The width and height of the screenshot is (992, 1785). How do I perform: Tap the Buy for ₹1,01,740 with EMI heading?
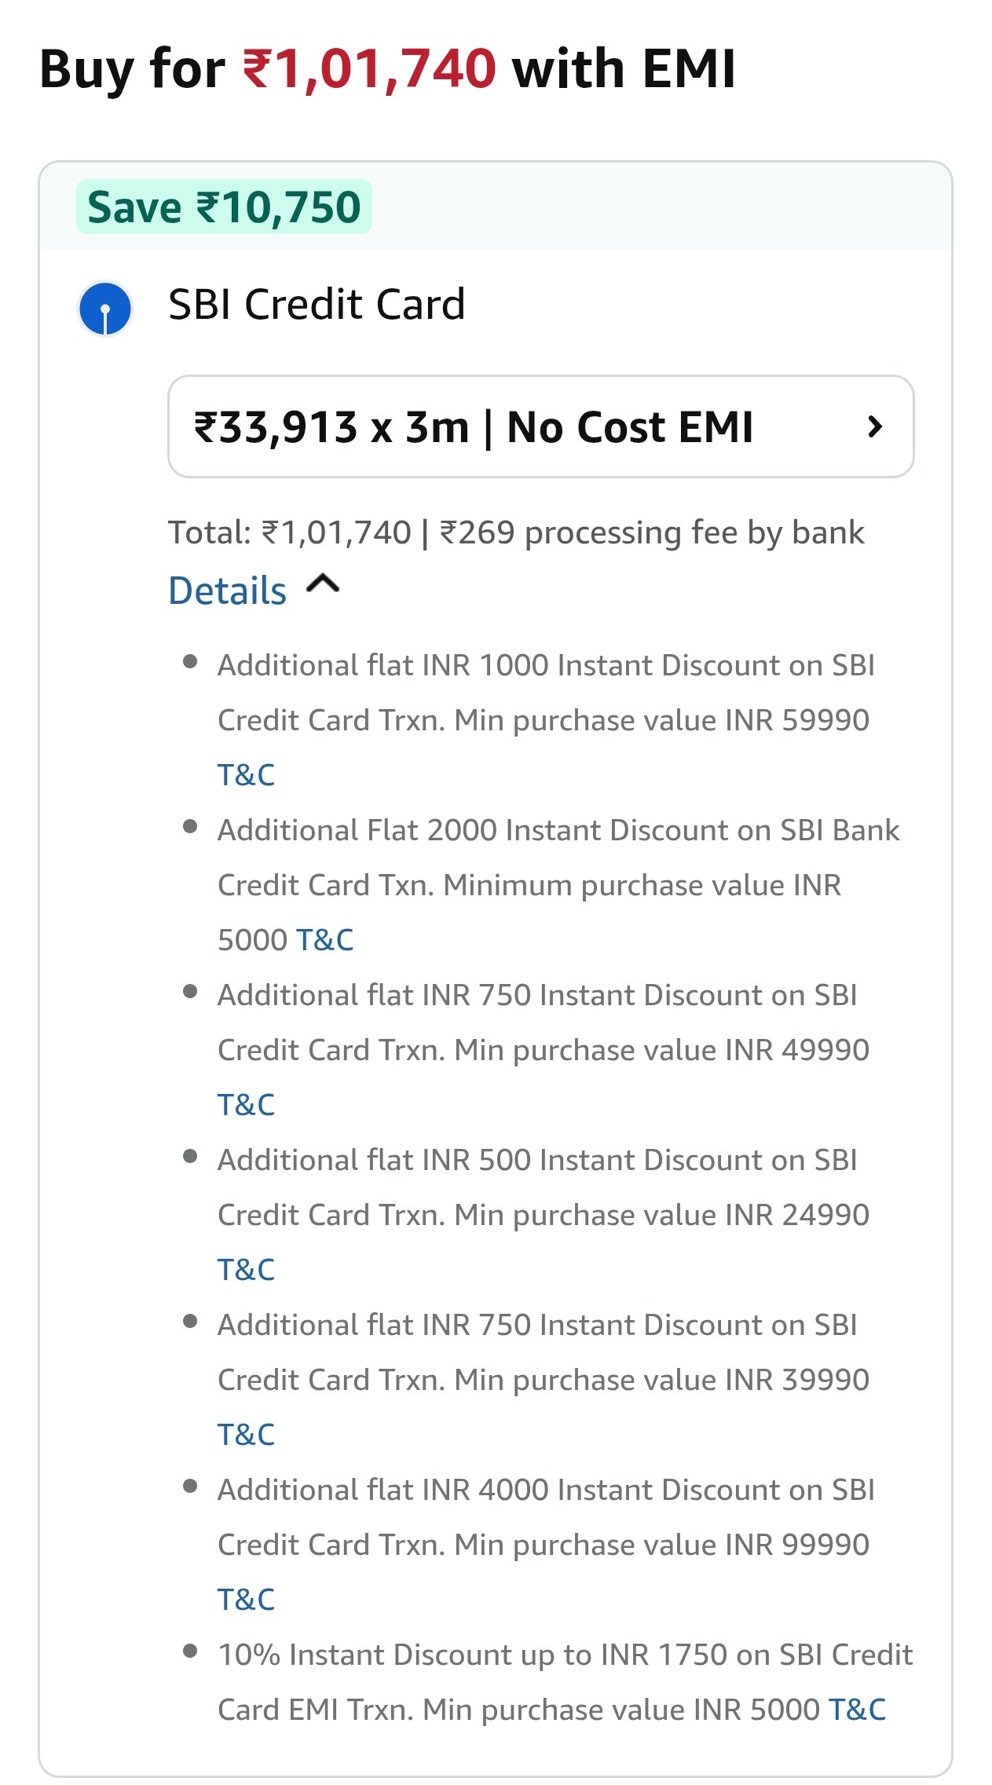click(387, 69)
